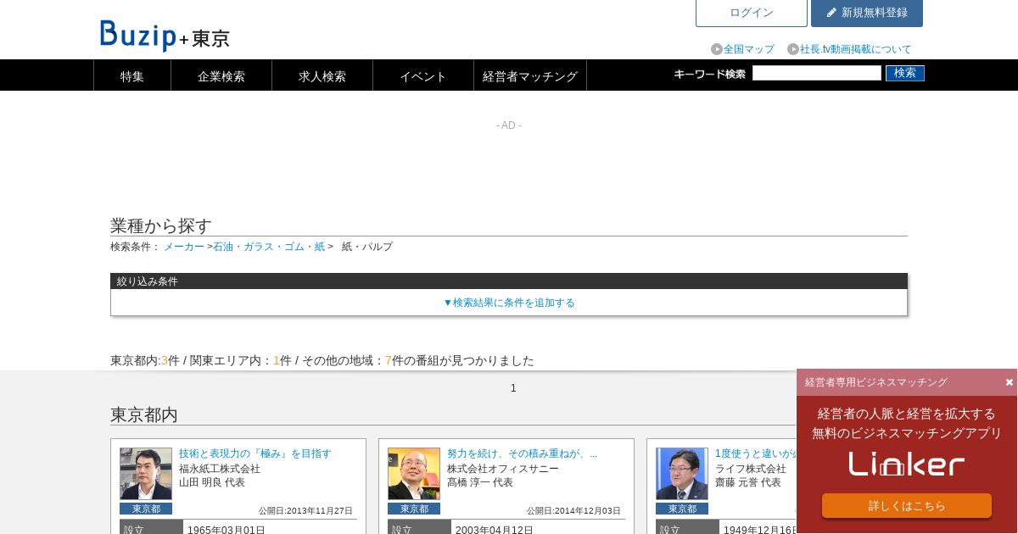
Task: Select 企業検索 in navigation bar
Action: pyautogui.click(x=221, y=75)
